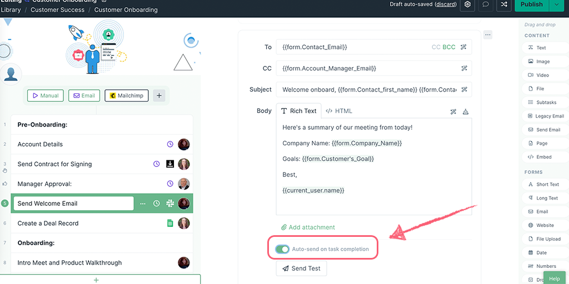Screen dimensions: 569x284
Task: Open the settings gear in top bar
Action: pyautogui.click(x=468, y=4)
